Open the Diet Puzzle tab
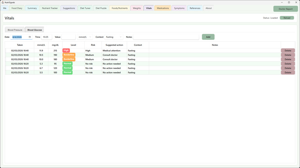300x168 pixels. [101, 8]
